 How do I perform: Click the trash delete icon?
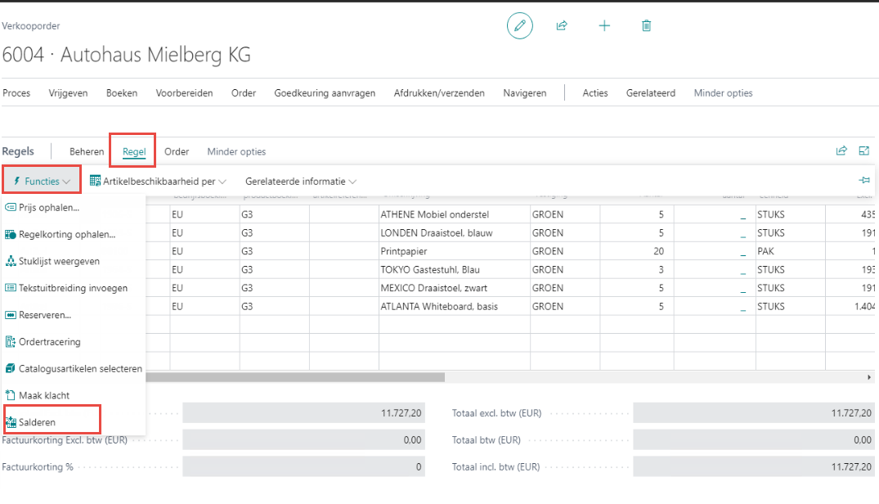point(646,26)
